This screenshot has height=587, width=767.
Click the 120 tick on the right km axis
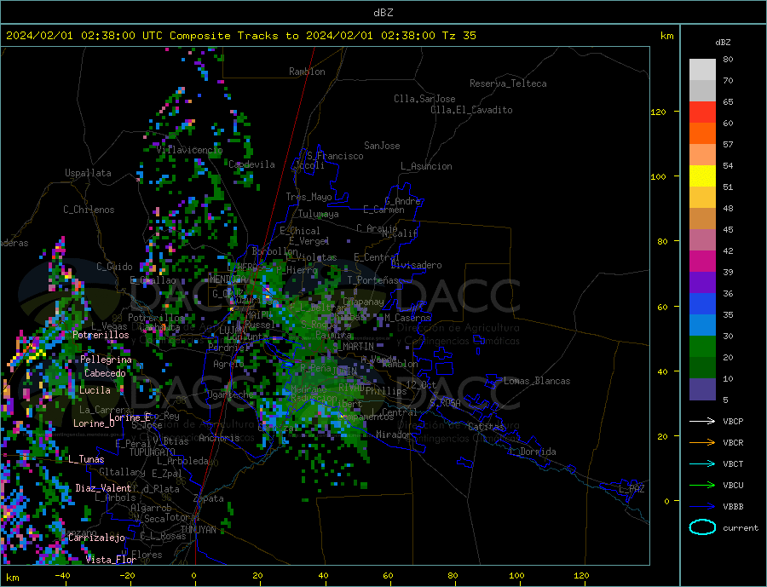point(658,112)
